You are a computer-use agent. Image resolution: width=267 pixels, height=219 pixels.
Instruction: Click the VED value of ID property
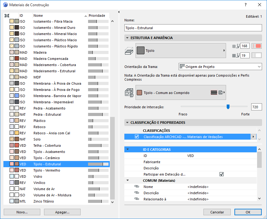pyautogui.click(x=190, y=156)
